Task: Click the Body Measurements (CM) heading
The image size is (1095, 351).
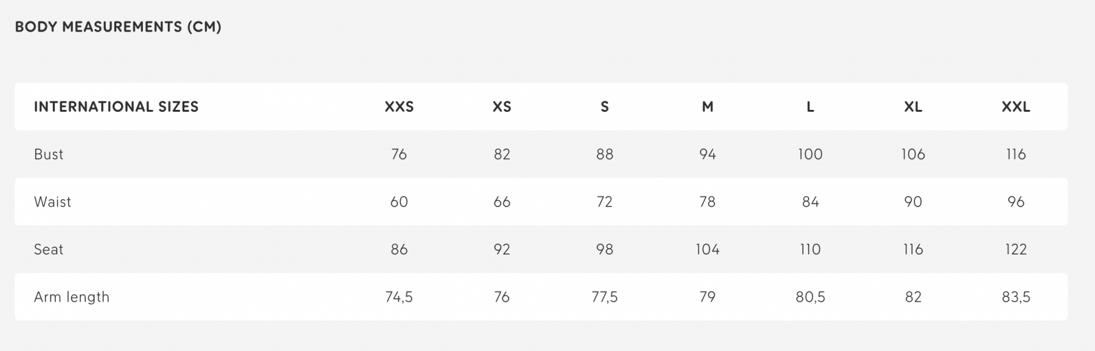Action: click(x=118, y=27)
